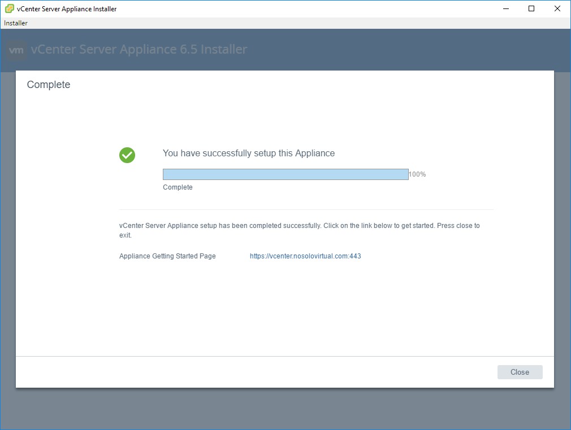The height and width of the screenshot is (430, 571).
Task: Click 'You have successfully setup this Appliance' text
Action: click(249, 153)
